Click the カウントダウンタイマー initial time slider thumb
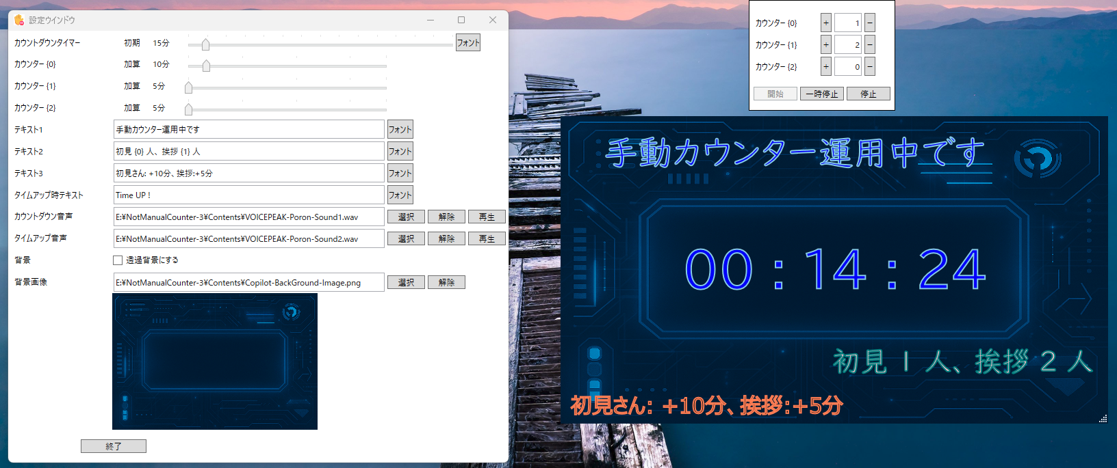This screenshot has height=468, width=1117. point(205,44)
